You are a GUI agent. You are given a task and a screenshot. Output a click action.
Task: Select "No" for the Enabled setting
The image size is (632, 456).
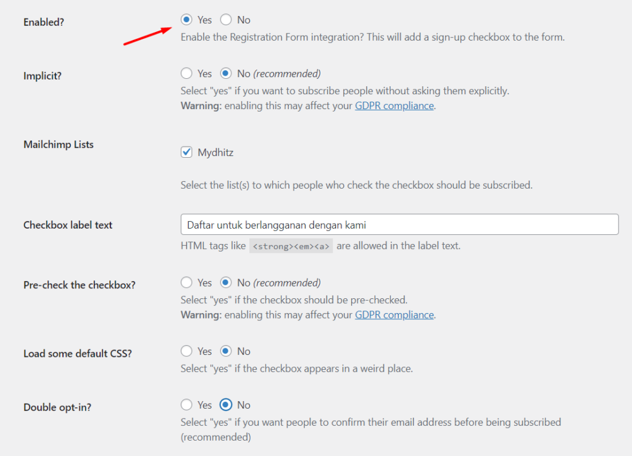pyautogui.click(x=226, y=20)
